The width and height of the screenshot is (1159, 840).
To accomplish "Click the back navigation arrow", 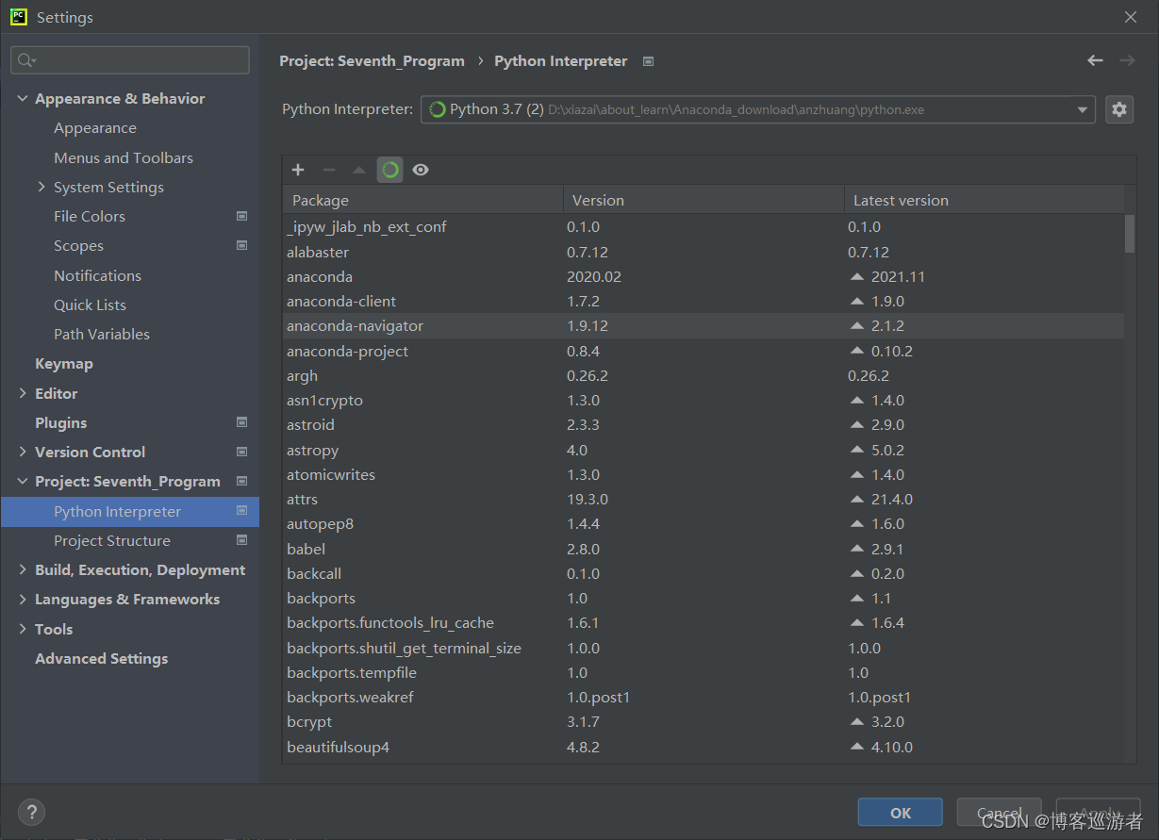I will click(x=1095, y=60).
